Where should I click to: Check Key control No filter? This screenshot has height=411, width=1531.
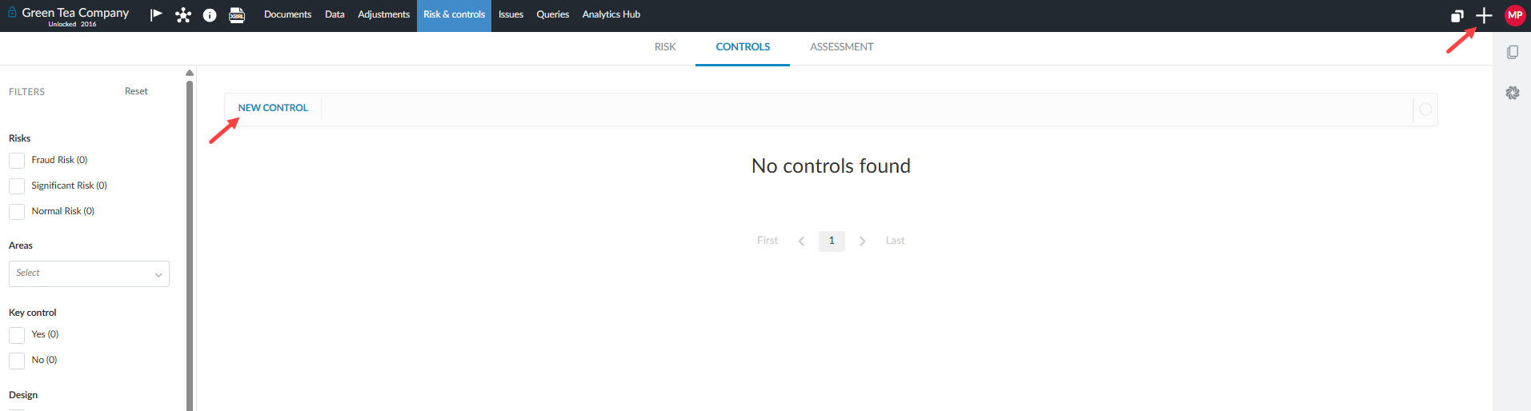point(17,361)
